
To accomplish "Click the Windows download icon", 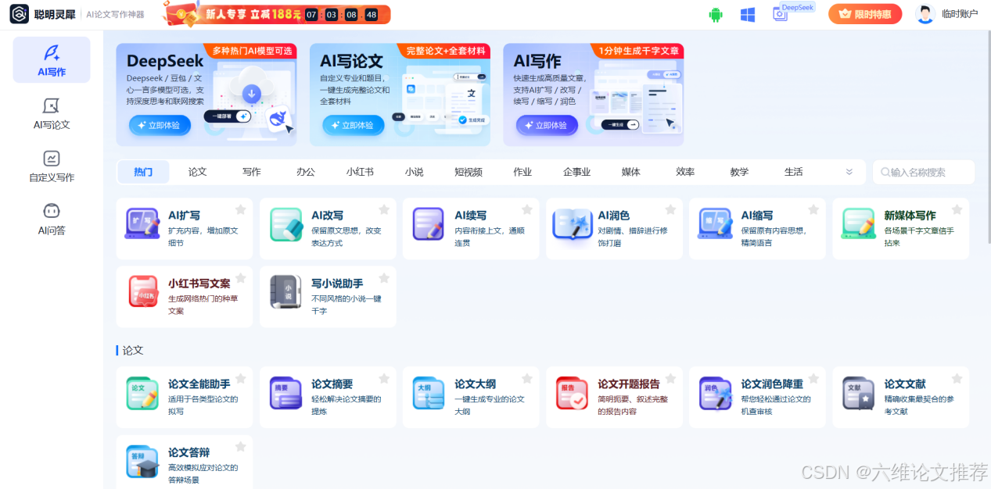I will (x=748, y=14).
